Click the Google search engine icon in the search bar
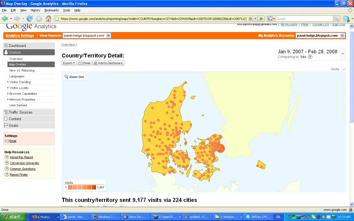Screen dimensions: 354x221 coord(270,19)
